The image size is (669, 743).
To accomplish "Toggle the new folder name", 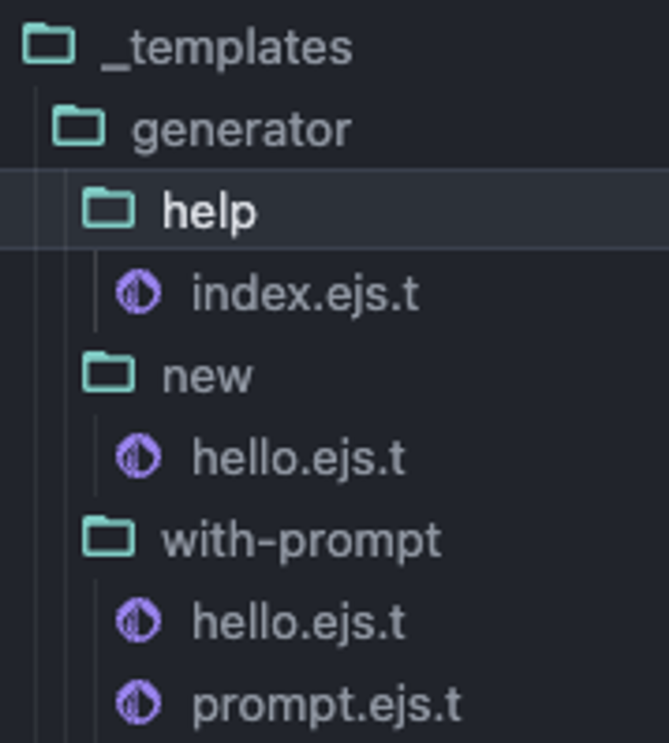I will [207, 377].
